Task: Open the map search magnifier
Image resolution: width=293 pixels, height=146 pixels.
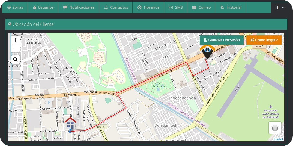Action: [x=16, y=59]
